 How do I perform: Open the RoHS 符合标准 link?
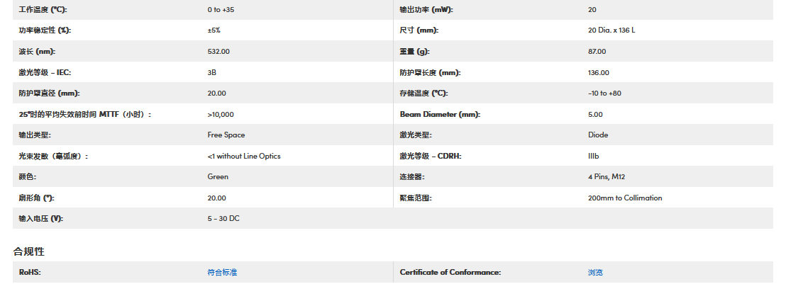(222, 272)
